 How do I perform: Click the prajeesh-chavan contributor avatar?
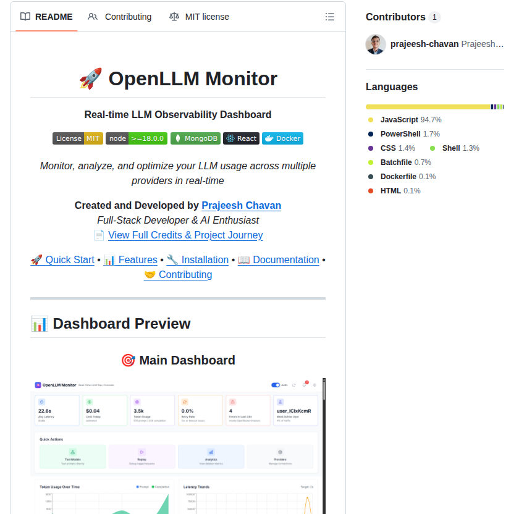(375, 44)
